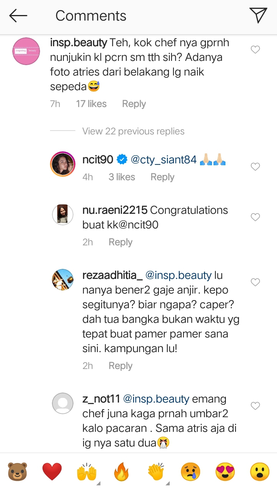Open skin tone options for clapping emoji
Image resolution: width=277 pixels, height=490 pixels.
point(156,472)
